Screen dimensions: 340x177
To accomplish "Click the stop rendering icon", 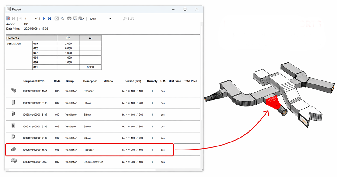I will click(x=57, y=19).
